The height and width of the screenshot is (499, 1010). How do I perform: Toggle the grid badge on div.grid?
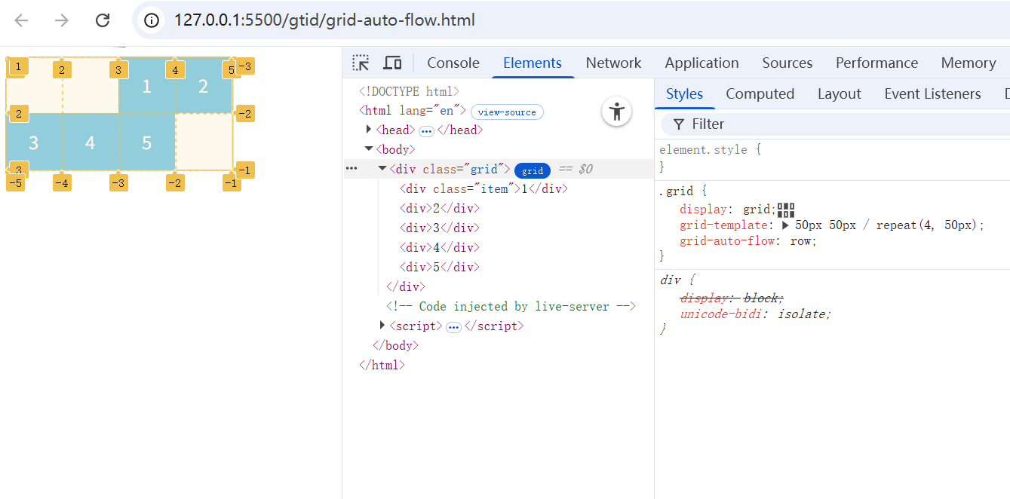pyautogui.click(x=533, y=170)
